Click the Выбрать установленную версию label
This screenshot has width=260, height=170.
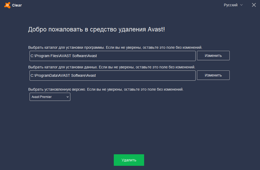pyautogui.click(x=106, y=89)
